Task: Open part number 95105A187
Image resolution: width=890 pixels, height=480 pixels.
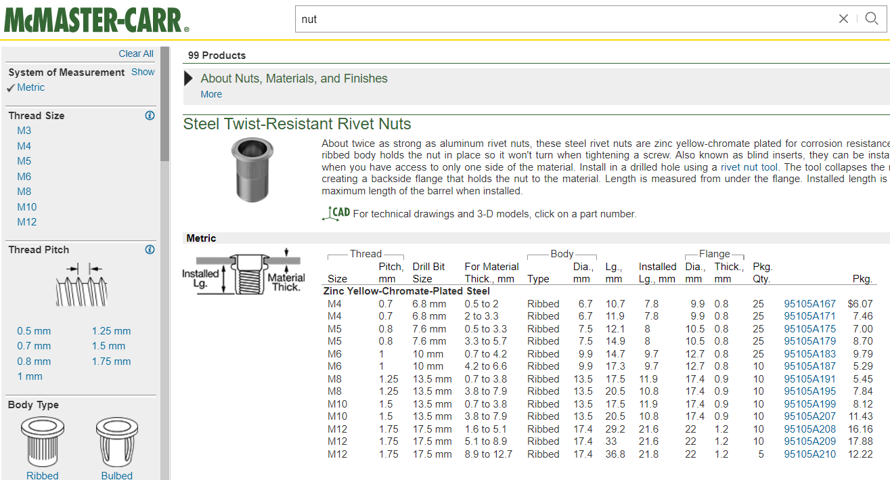Action: [x=809, y=366]
